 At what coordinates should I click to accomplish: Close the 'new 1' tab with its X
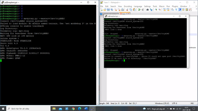128,14
